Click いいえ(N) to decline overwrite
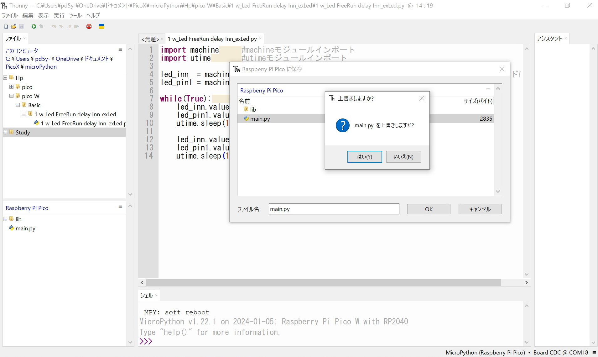598x357 pixels. [x=403, y=157]
